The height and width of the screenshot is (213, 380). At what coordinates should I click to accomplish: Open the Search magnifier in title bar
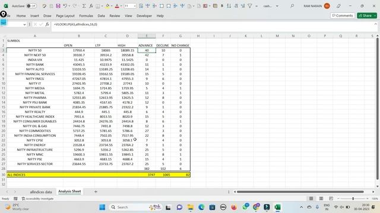(292, 6)
